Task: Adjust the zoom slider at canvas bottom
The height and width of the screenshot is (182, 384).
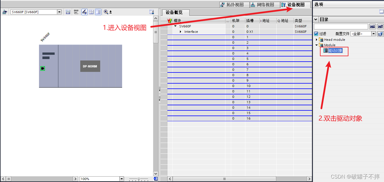Action: point(139,179)
